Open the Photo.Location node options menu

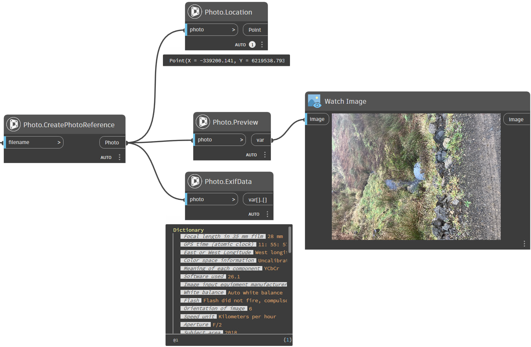(262, 44)
